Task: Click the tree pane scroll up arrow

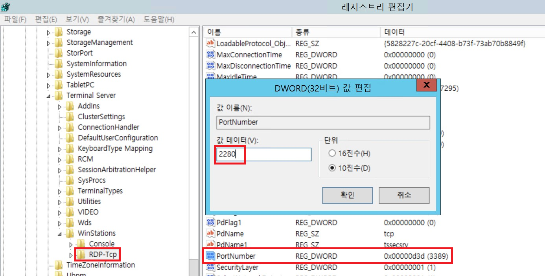Action: [x=193, y=32]
